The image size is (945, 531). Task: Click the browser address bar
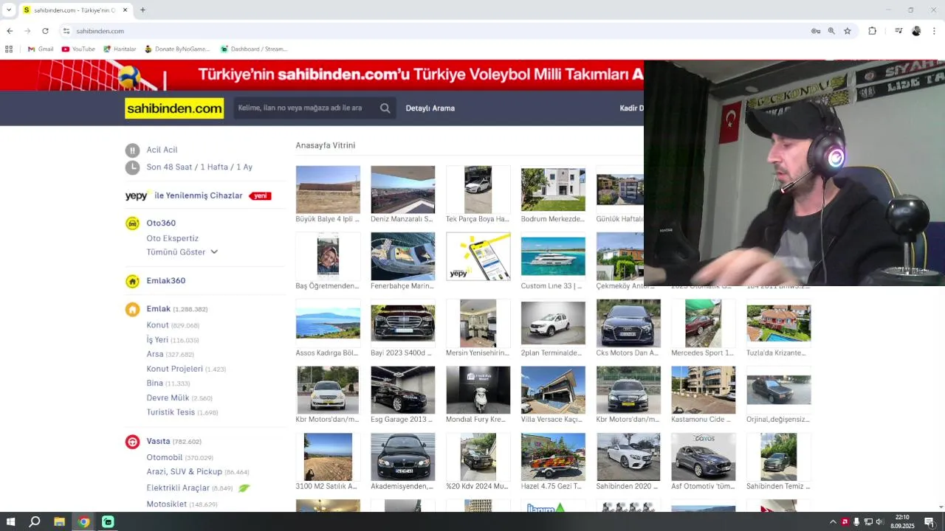(x=436, y=31)
